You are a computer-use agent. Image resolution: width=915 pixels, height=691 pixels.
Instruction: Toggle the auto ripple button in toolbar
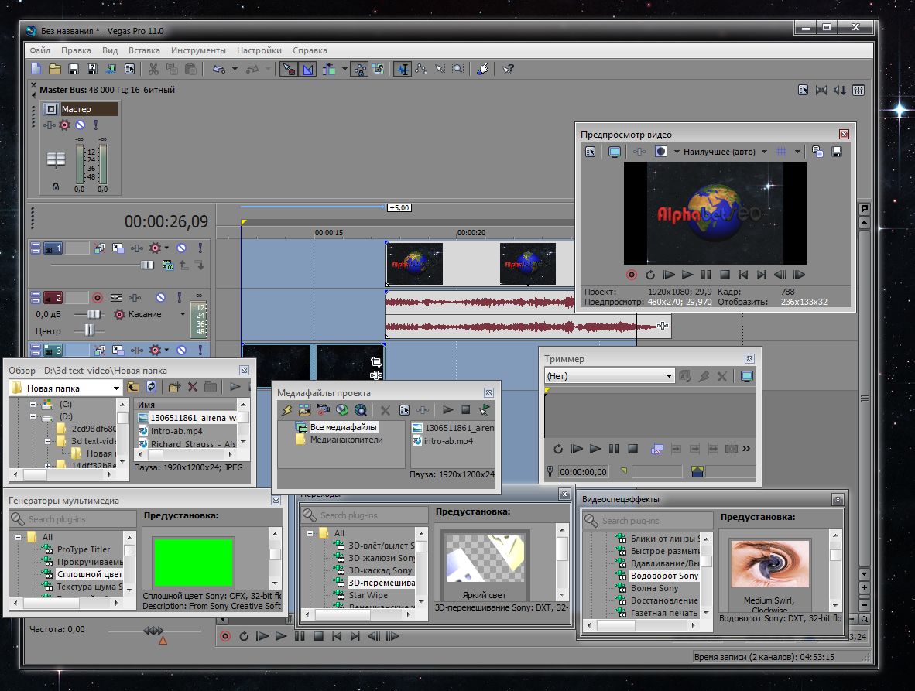click(x=328, y=69)
